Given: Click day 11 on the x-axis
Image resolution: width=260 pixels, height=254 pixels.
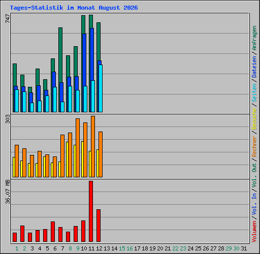Looking at the screenshot, I should pyautogui.click(x=91, y=248).
